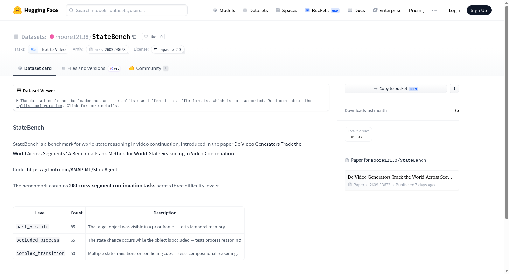Click the occluded_process table cell
Viewport: 509px width, 274px height.
(x=40, y=240)
